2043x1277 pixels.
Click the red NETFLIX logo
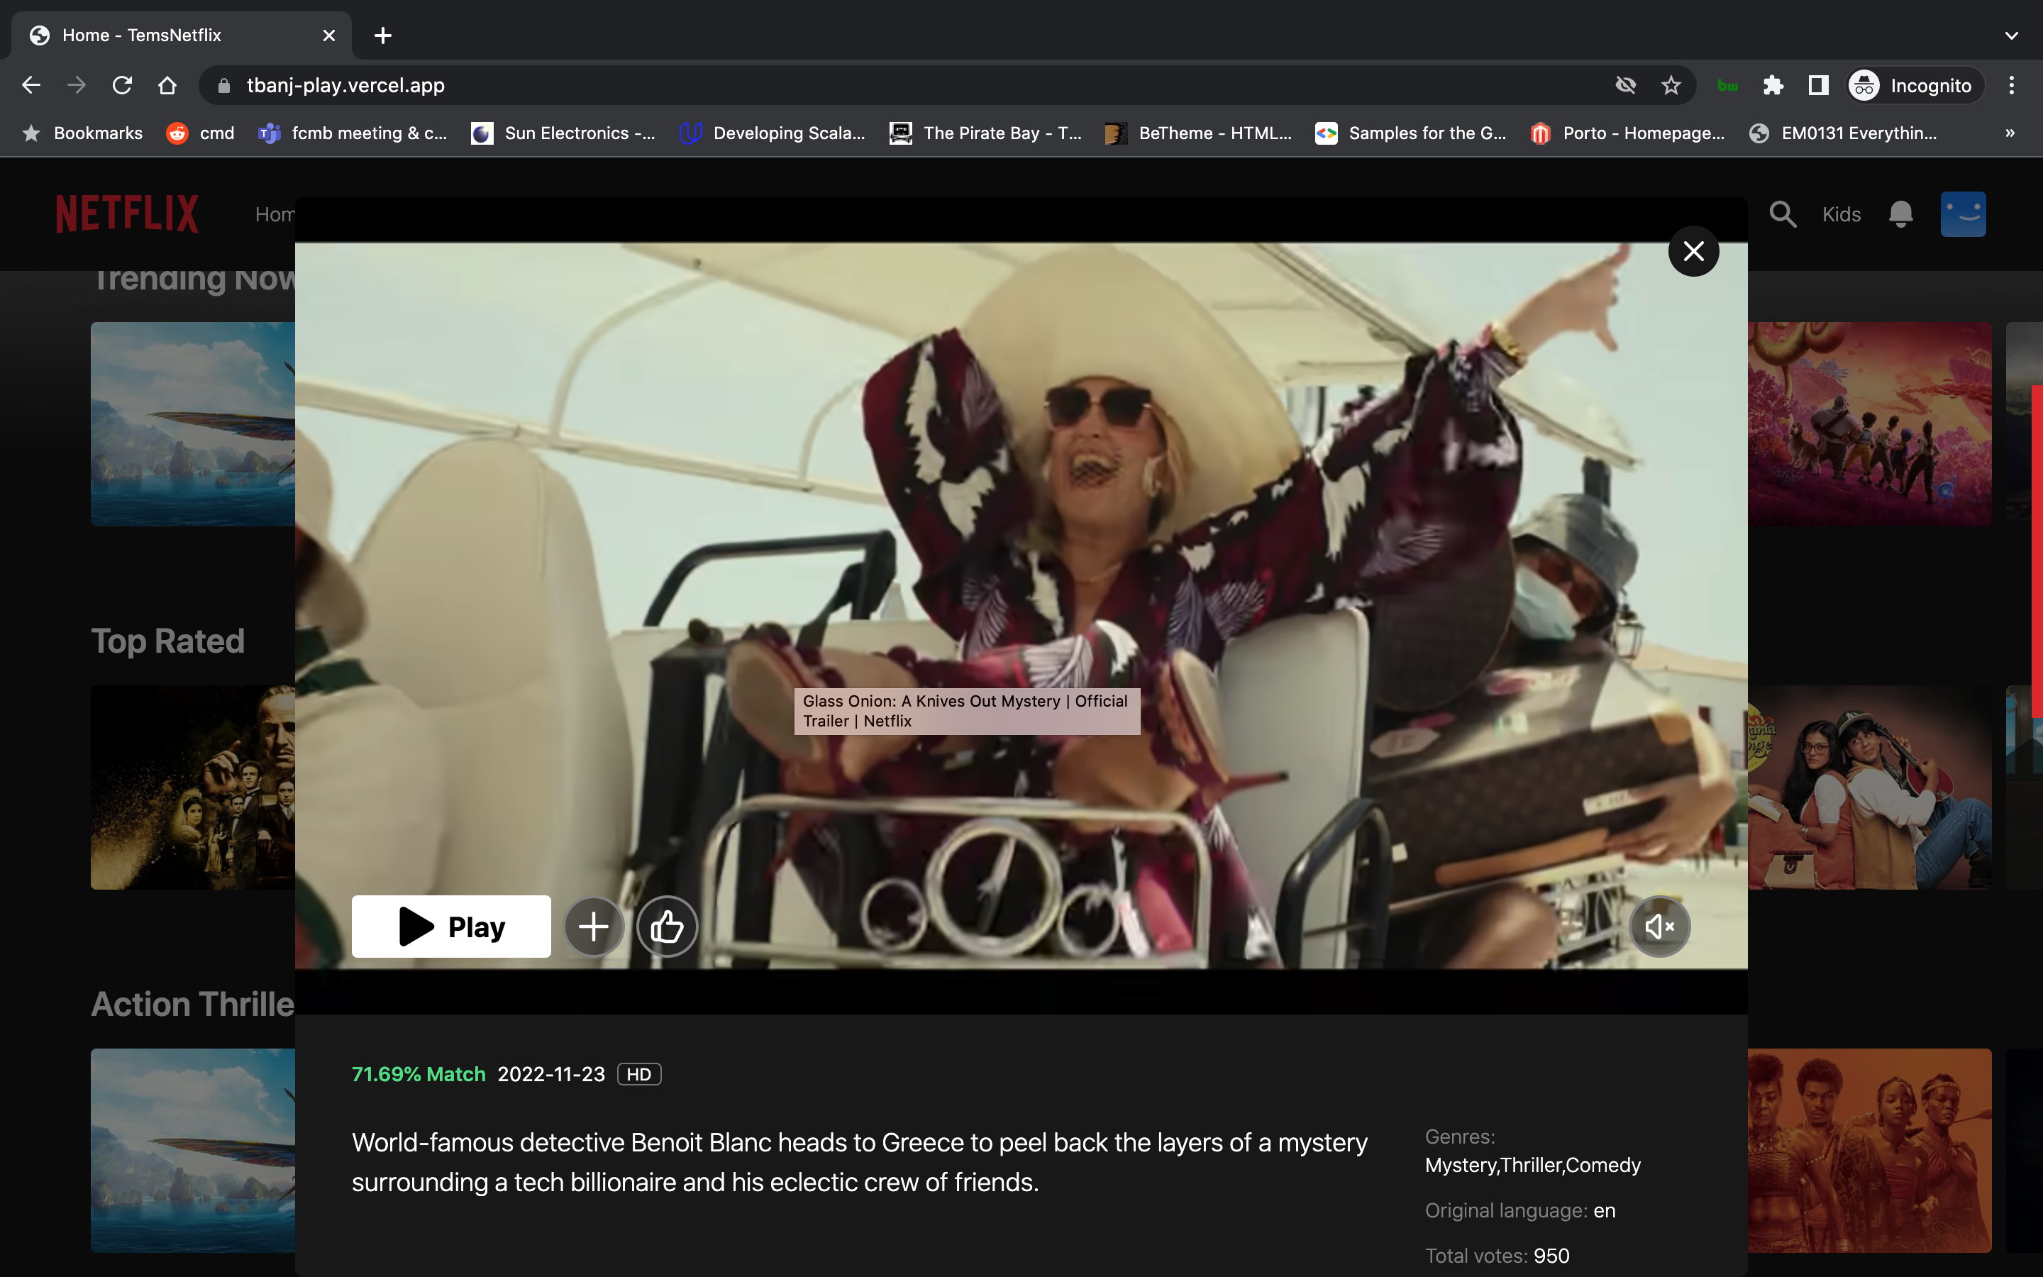128,214
